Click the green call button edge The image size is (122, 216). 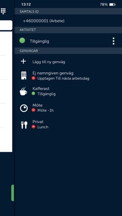click(13, 193)
